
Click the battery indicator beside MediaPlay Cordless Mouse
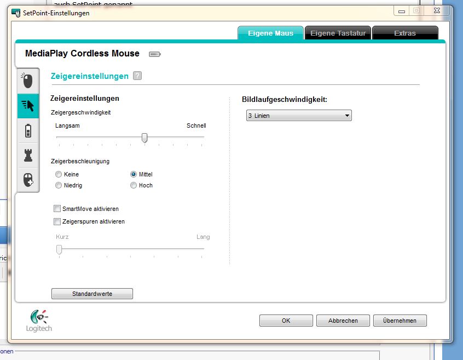(x=155, y=54)
